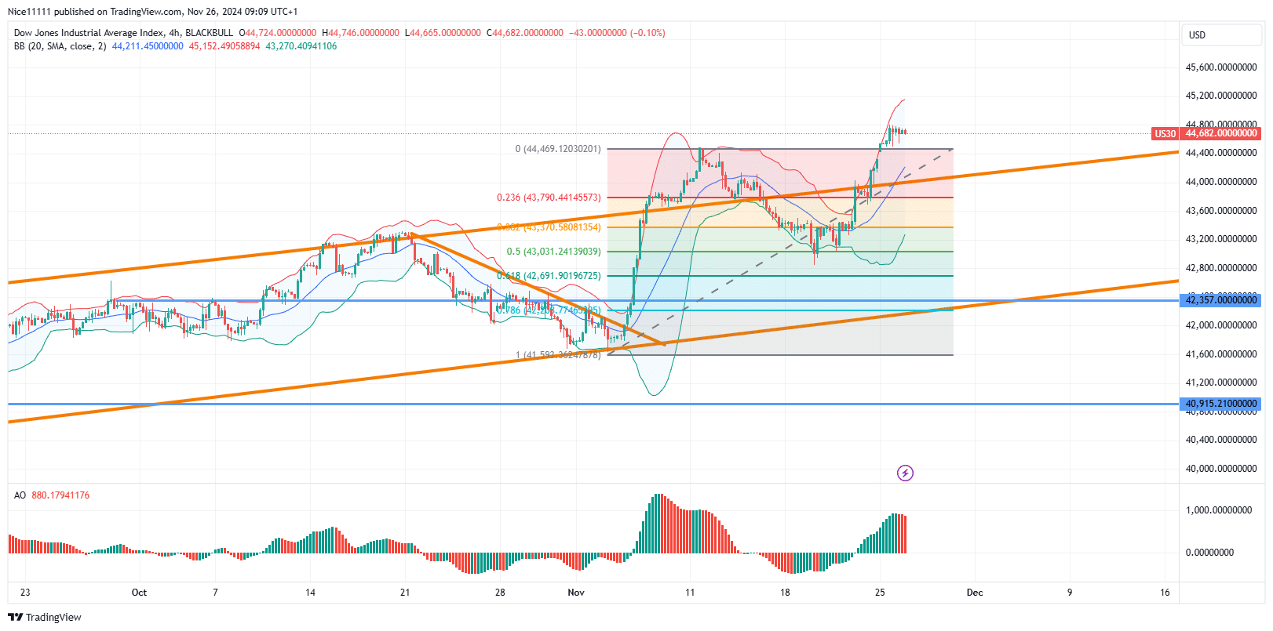Click the BB lower value 43,270.40941106

coord(301,46)
